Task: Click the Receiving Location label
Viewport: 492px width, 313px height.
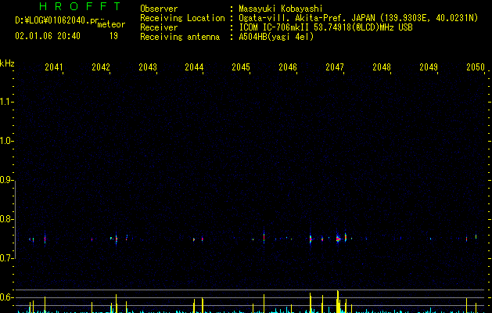Action: pos(182,18)
